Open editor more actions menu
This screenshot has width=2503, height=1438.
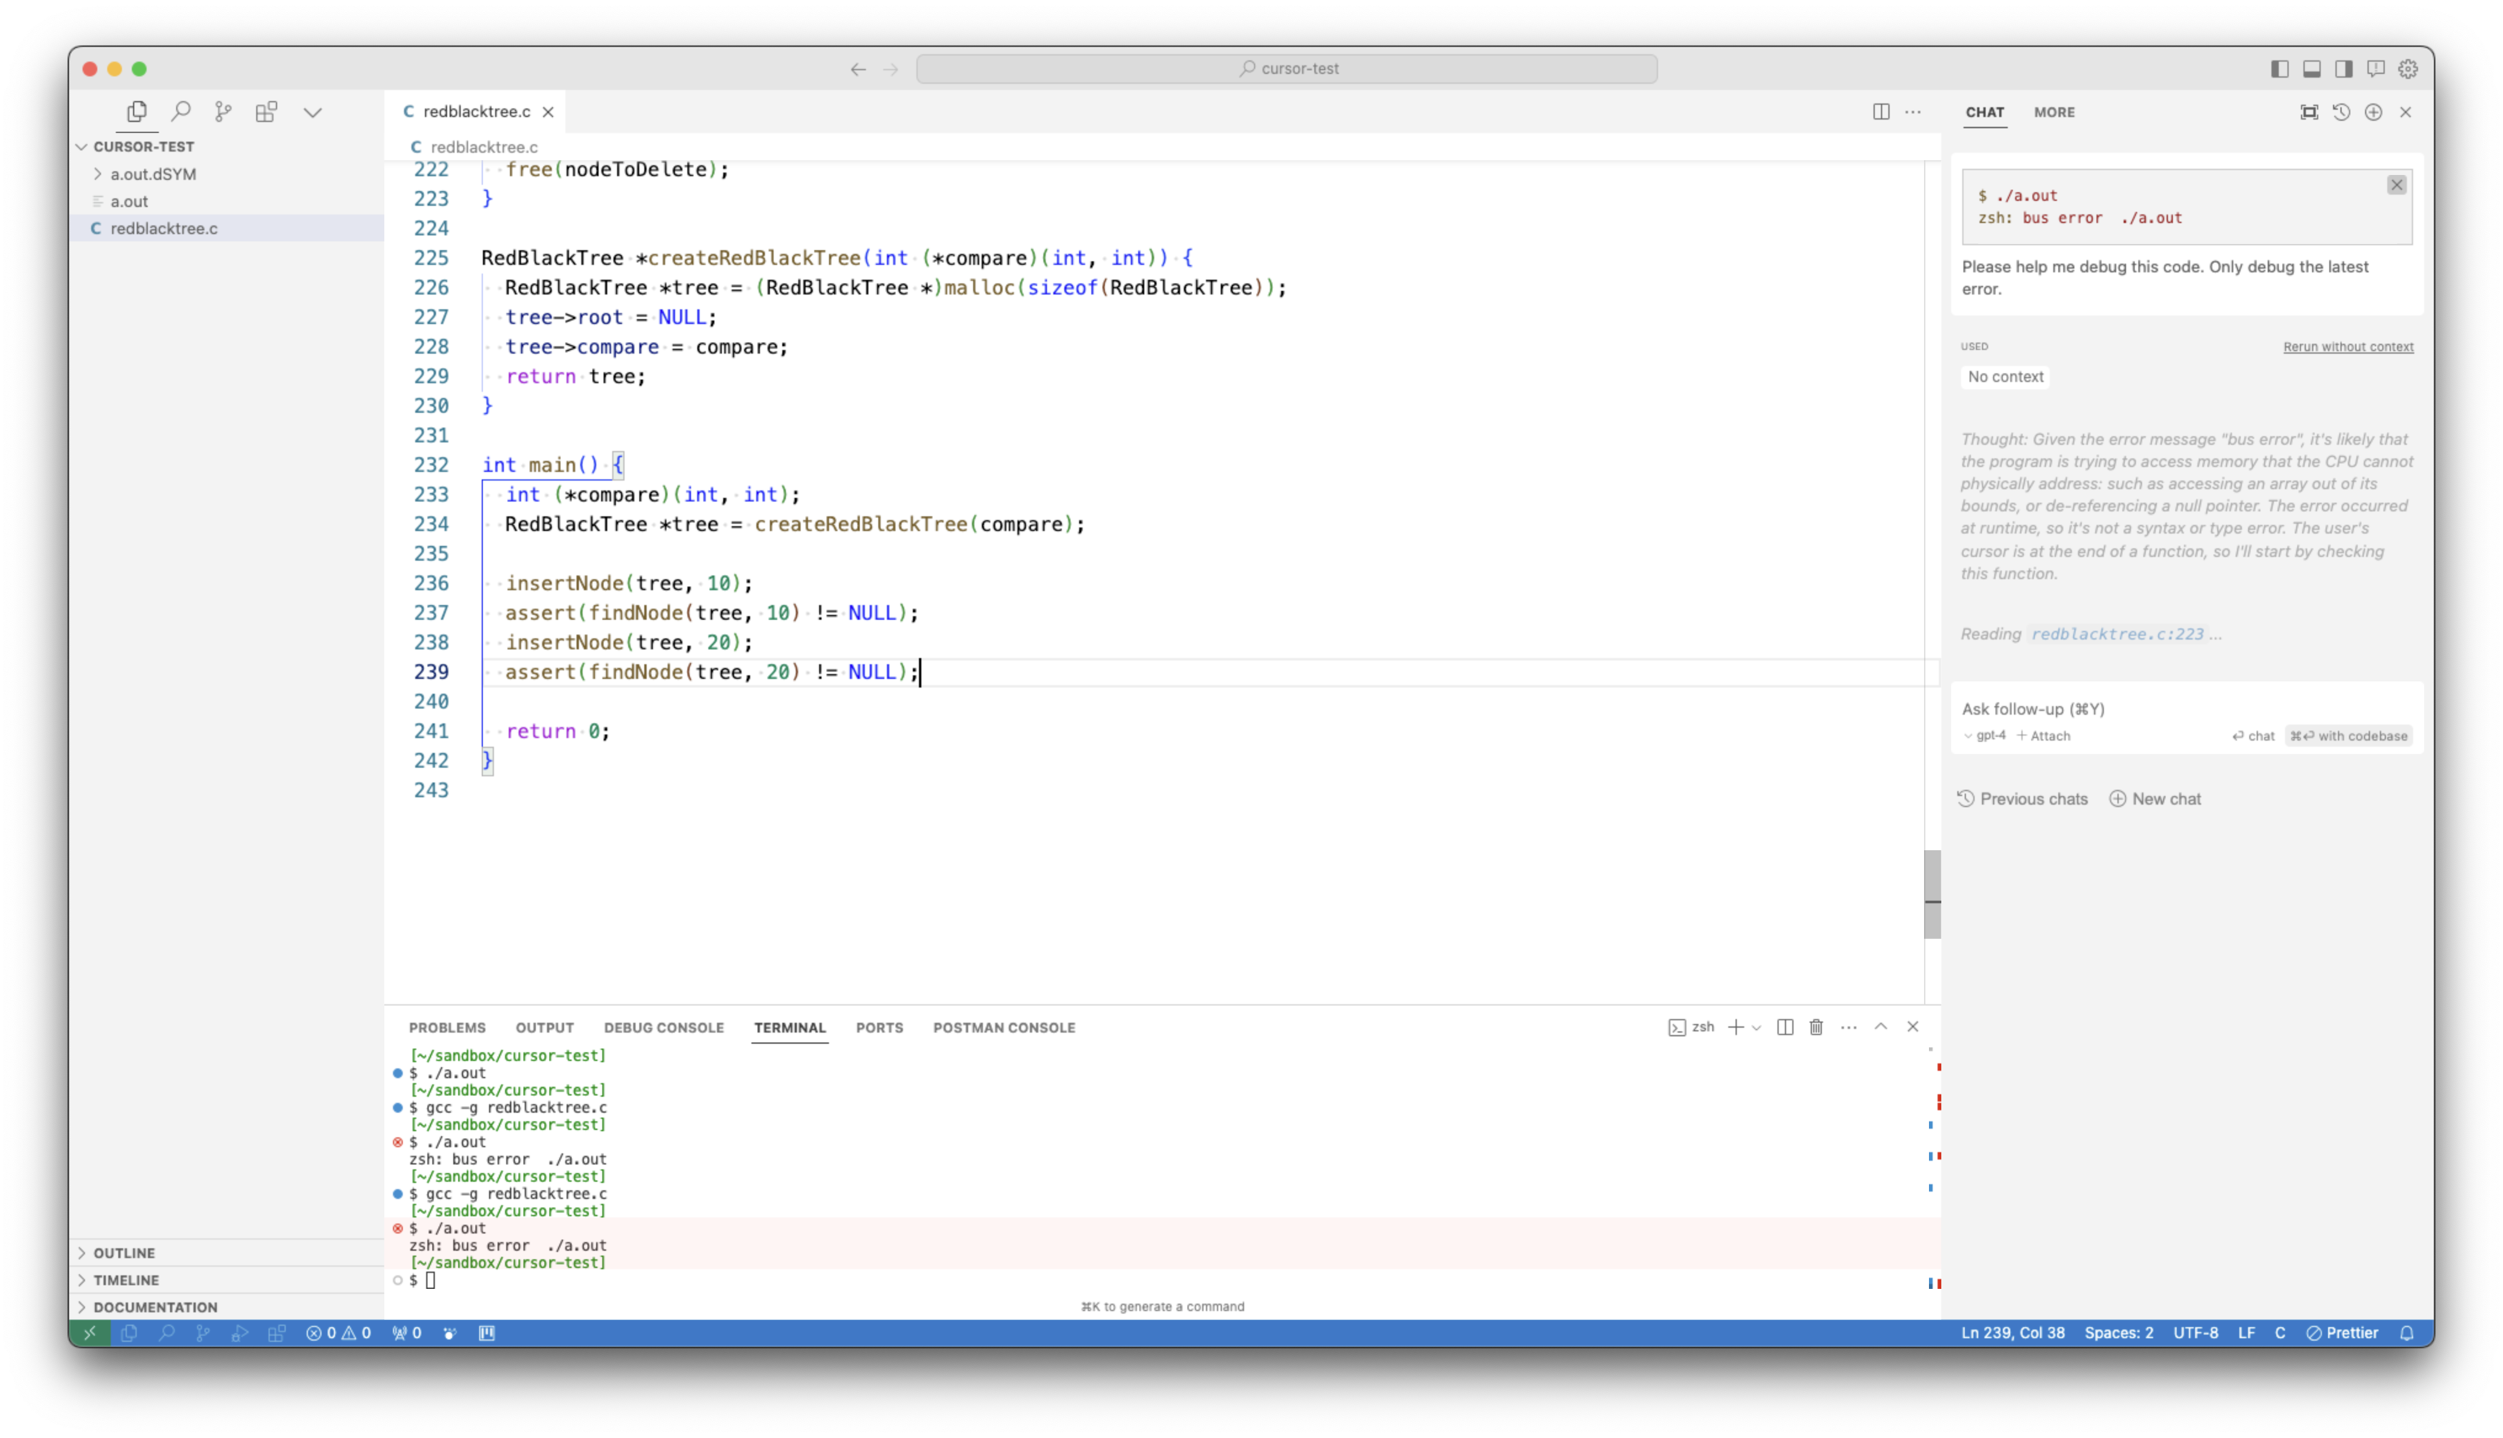(x=1913, y=112)
